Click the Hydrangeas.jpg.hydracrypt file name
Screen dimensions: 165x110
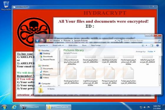pyautogui.click(x=128, y=62)
